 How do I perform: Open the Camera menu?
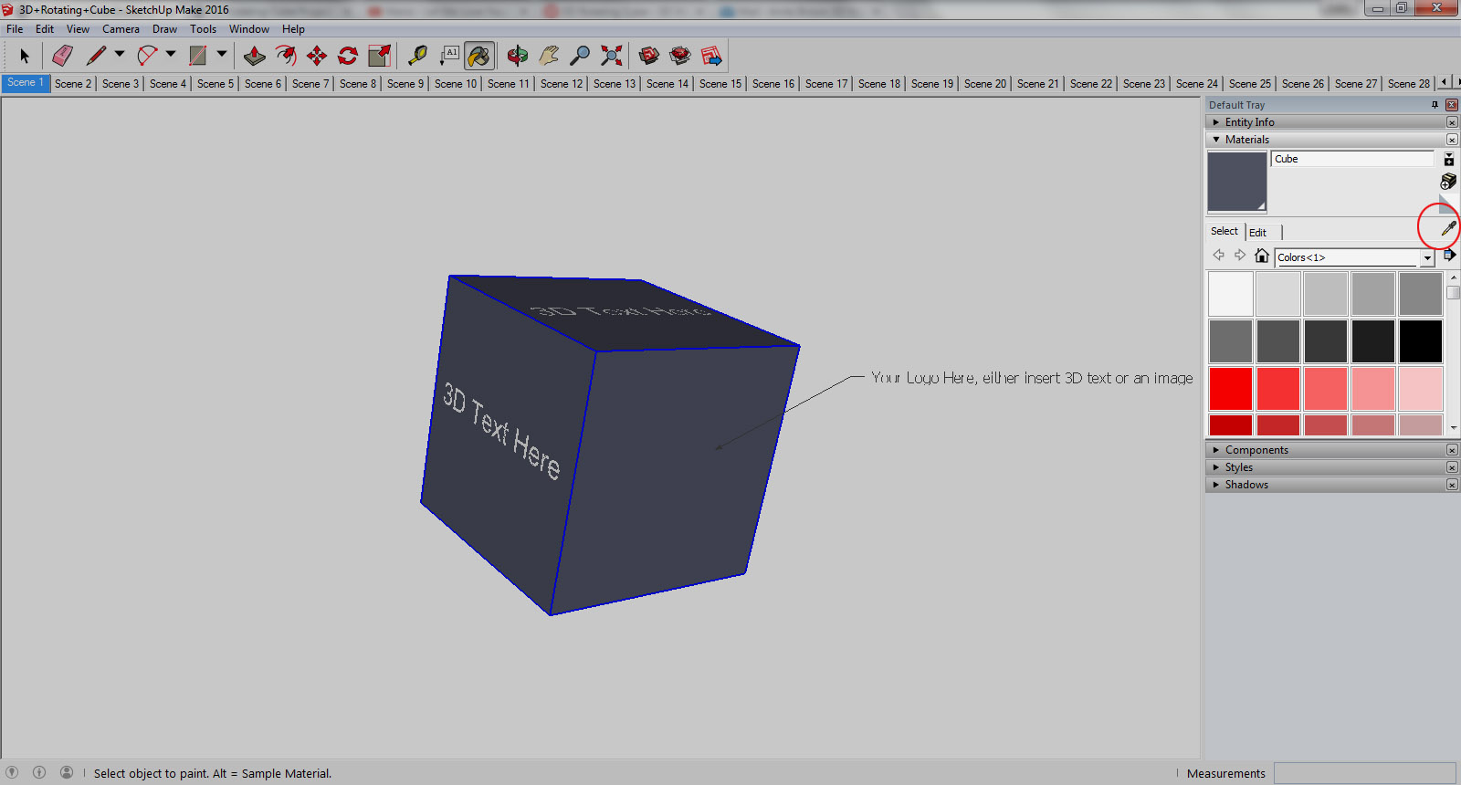(121, 29)
